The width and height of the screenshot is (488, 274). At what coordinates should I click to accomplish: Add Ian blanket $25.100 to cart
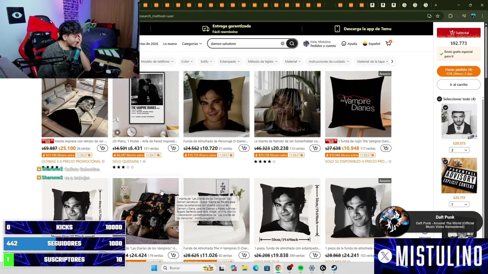[102, 148]
